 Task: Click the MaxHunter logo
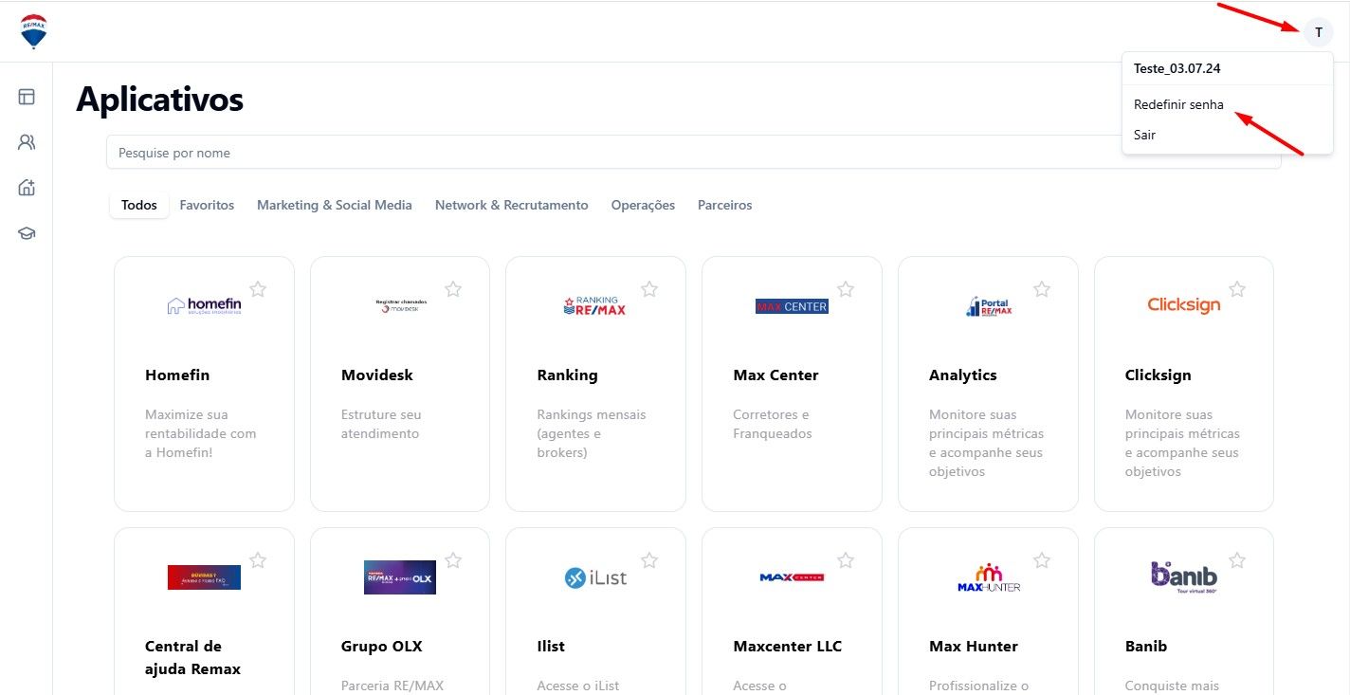989,577
